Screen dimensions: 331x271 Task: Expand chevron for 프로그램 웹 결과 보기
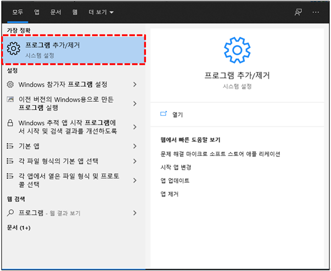134,213
